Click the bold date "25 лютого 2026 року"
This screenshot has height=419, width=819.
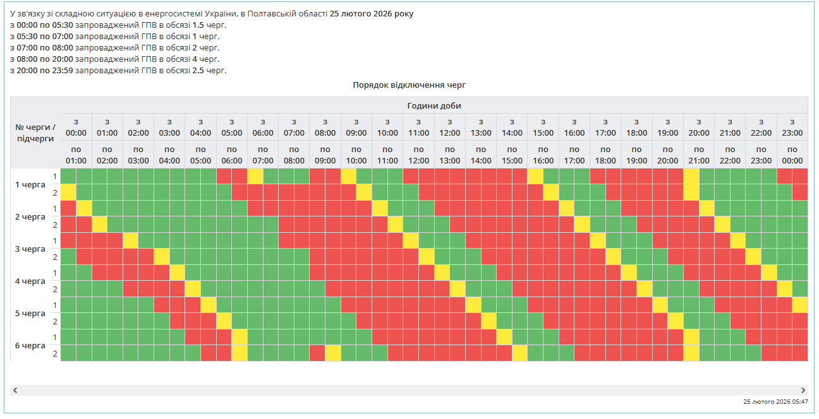[372, 13]
